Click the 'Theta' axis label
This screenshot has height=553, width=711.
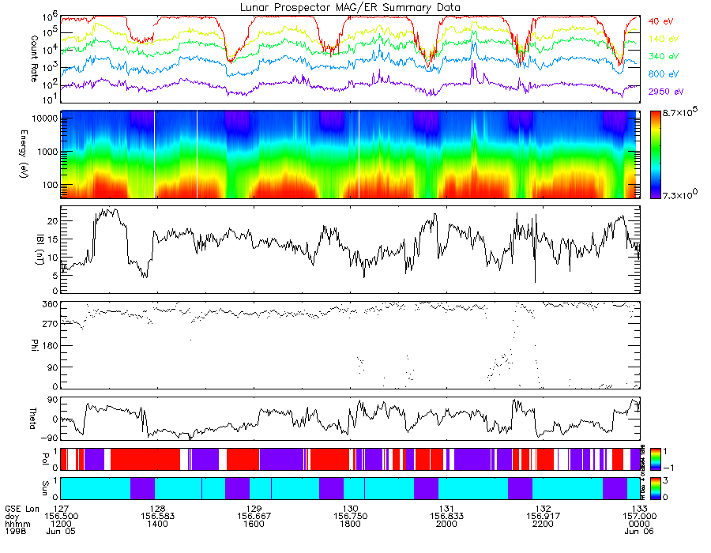pos(32,419)
